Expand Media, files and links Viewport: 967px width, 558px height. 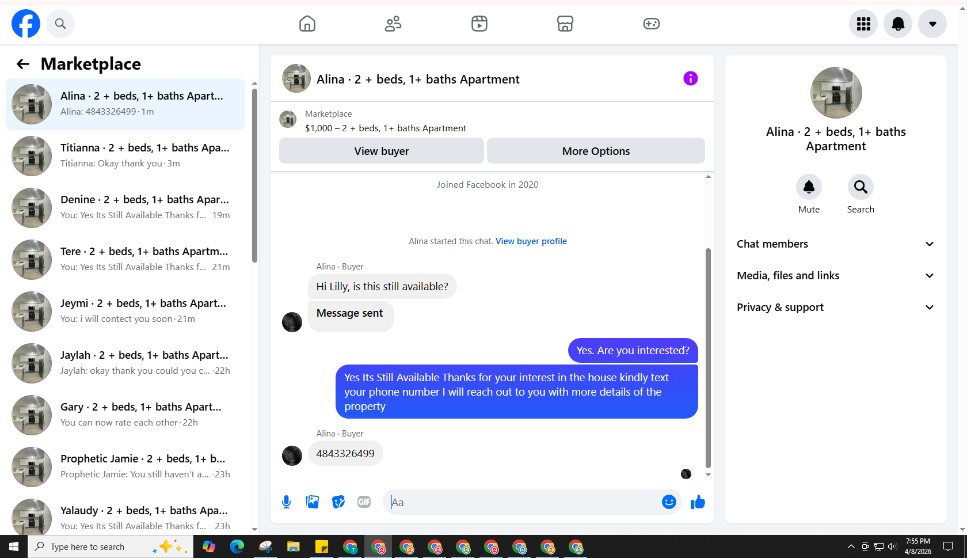835,276
